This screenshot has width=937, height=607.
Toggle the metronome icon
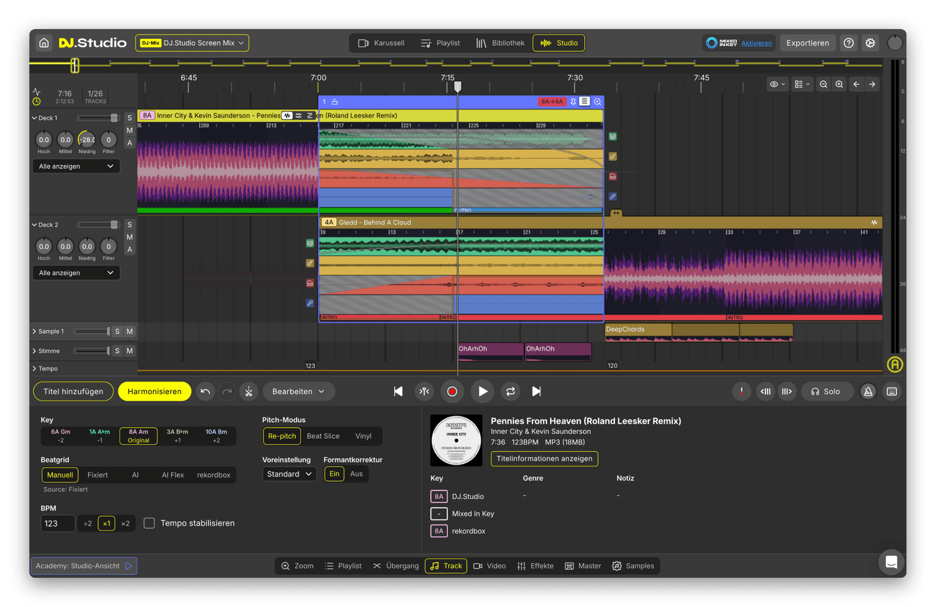[x=868, y=392]
